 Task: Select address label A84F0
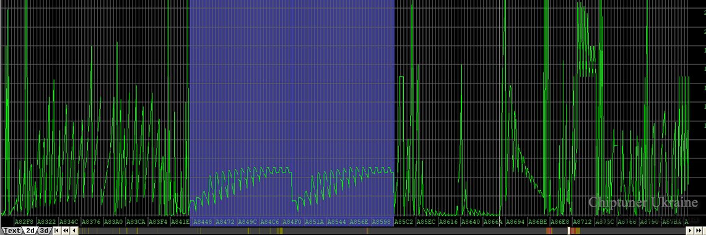292,222
